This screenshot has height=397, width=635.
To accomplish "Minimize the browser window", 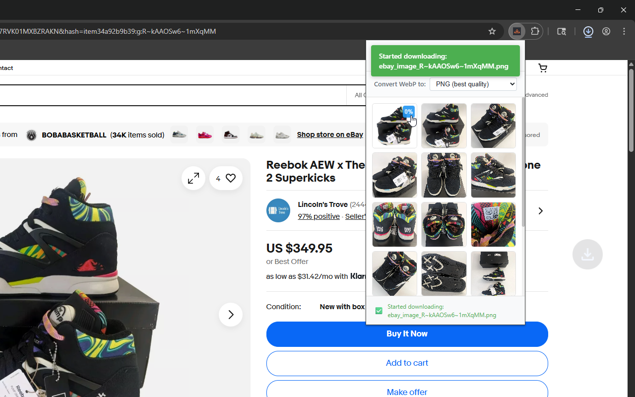I will [x=578, y=10].
